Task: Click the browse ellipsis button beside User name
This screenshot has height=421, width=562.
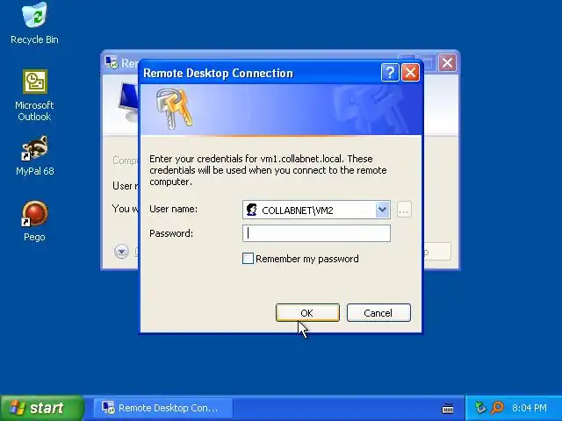Action: click(x=404, y=210)
